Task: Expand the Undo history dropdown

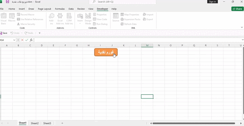Action: 22,33
